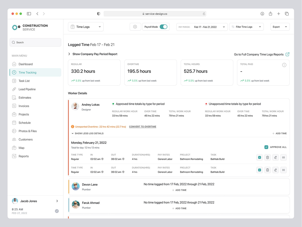Click the Overtime 195.5 hours card
This screenshot has width=302, height=227.
tap(150, 73)
